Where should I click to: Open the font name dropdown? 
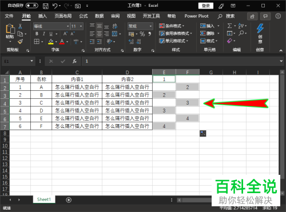click(67, 26)
